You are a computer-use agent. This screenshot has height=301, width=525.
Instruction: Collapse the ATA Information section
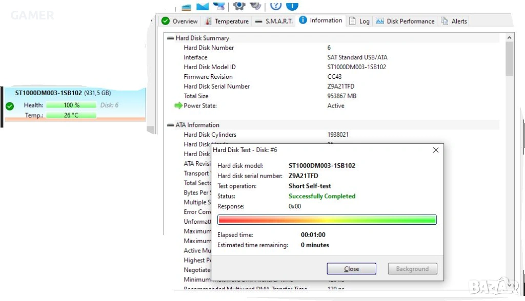170,125
